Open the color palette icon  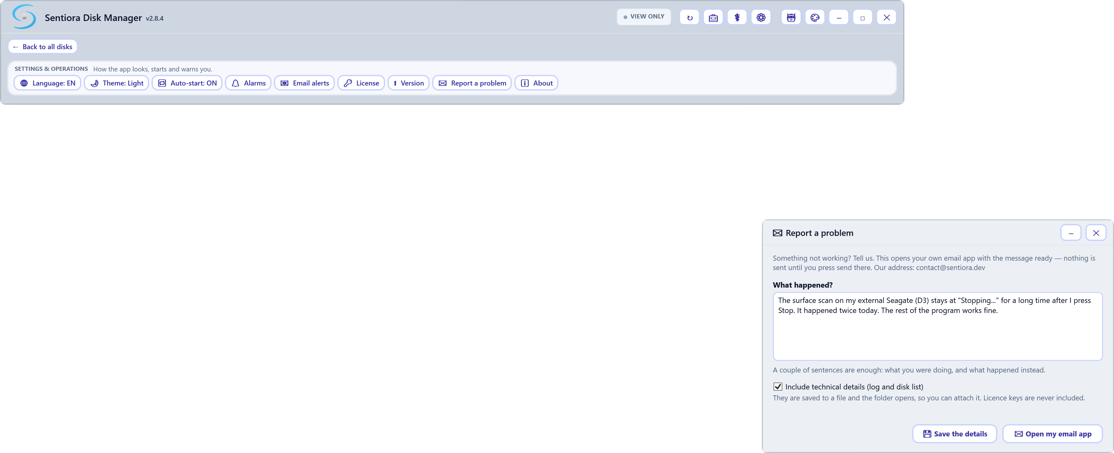pos(815,18)
